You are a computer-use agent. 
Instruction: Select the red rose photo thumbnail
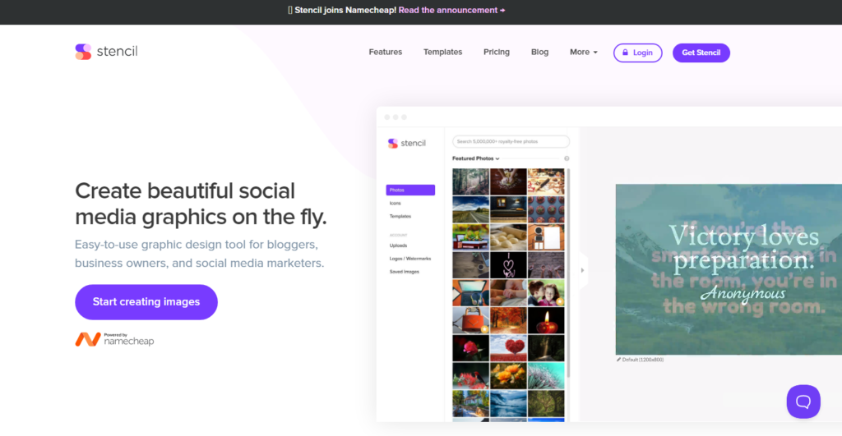[470, 349]
